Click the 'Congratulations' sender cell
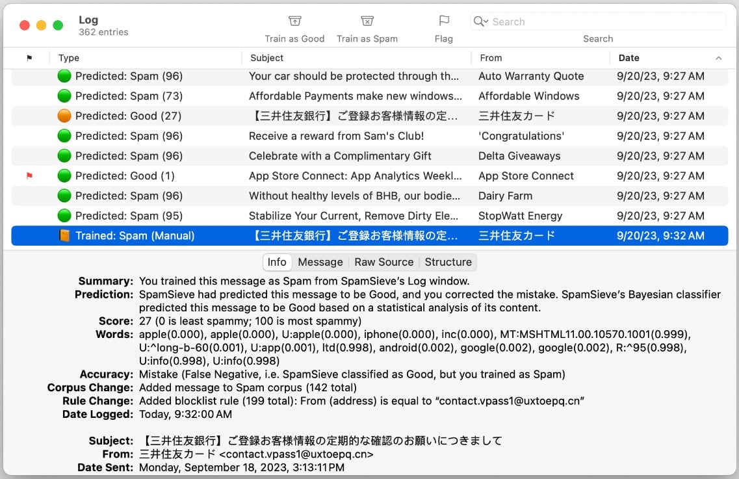 521,136
